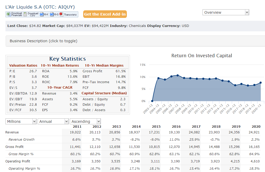Click the Display Currency value USD
Image resolution: width=265 pixels, height=172 pixels.
(x=185, y=26)
